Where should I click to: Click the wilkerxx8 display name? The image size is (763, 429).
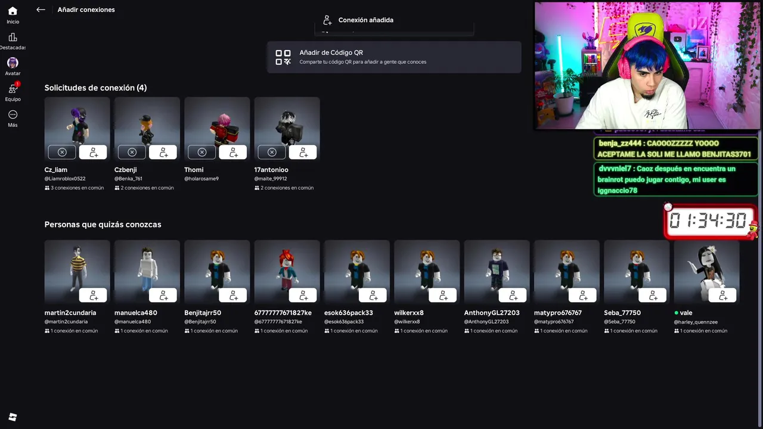pos(409,313)
